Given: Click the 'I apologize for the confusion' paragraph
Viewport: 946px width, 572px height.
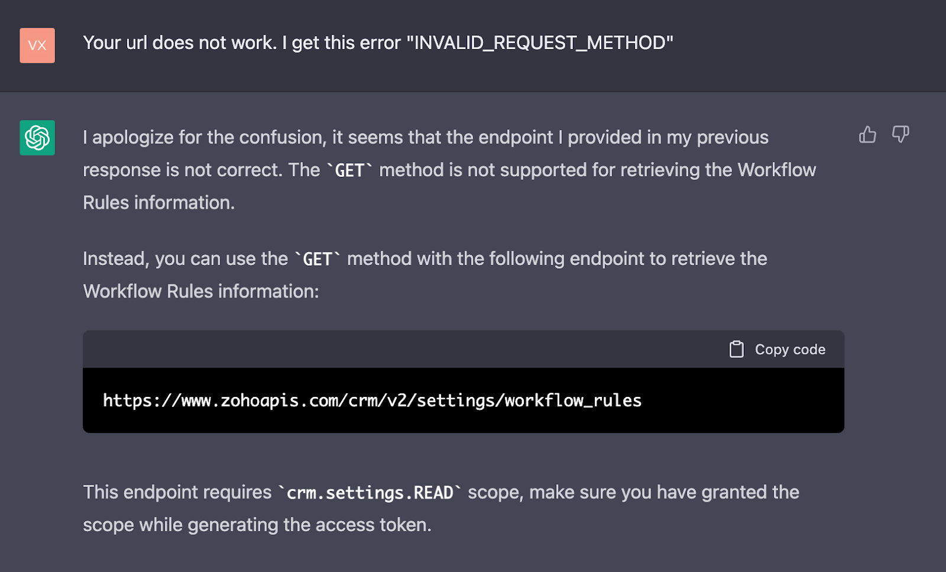Looking at the screenshot, I should click(449, 170).
